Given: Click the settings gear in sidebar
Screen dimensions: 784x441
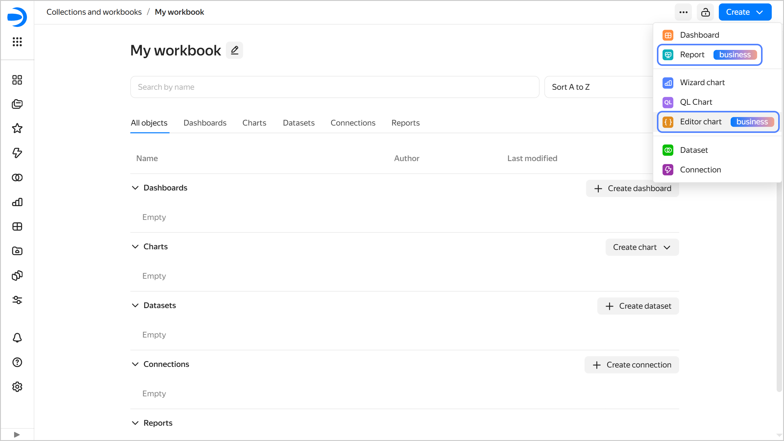Looking at the screenshot, I should coord(17,387).
